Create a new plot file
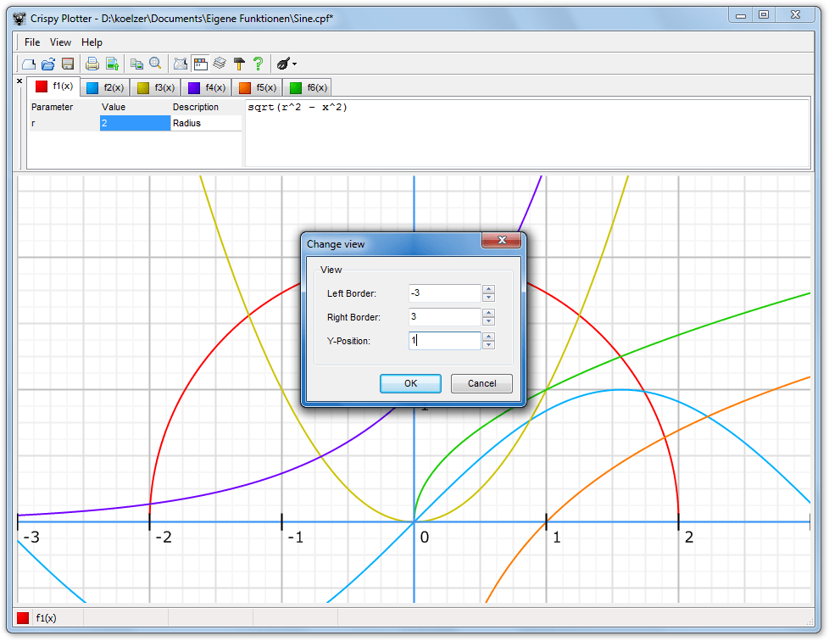Image resolution: width=829 pixels, height=641 pixels. coord(28,64)
